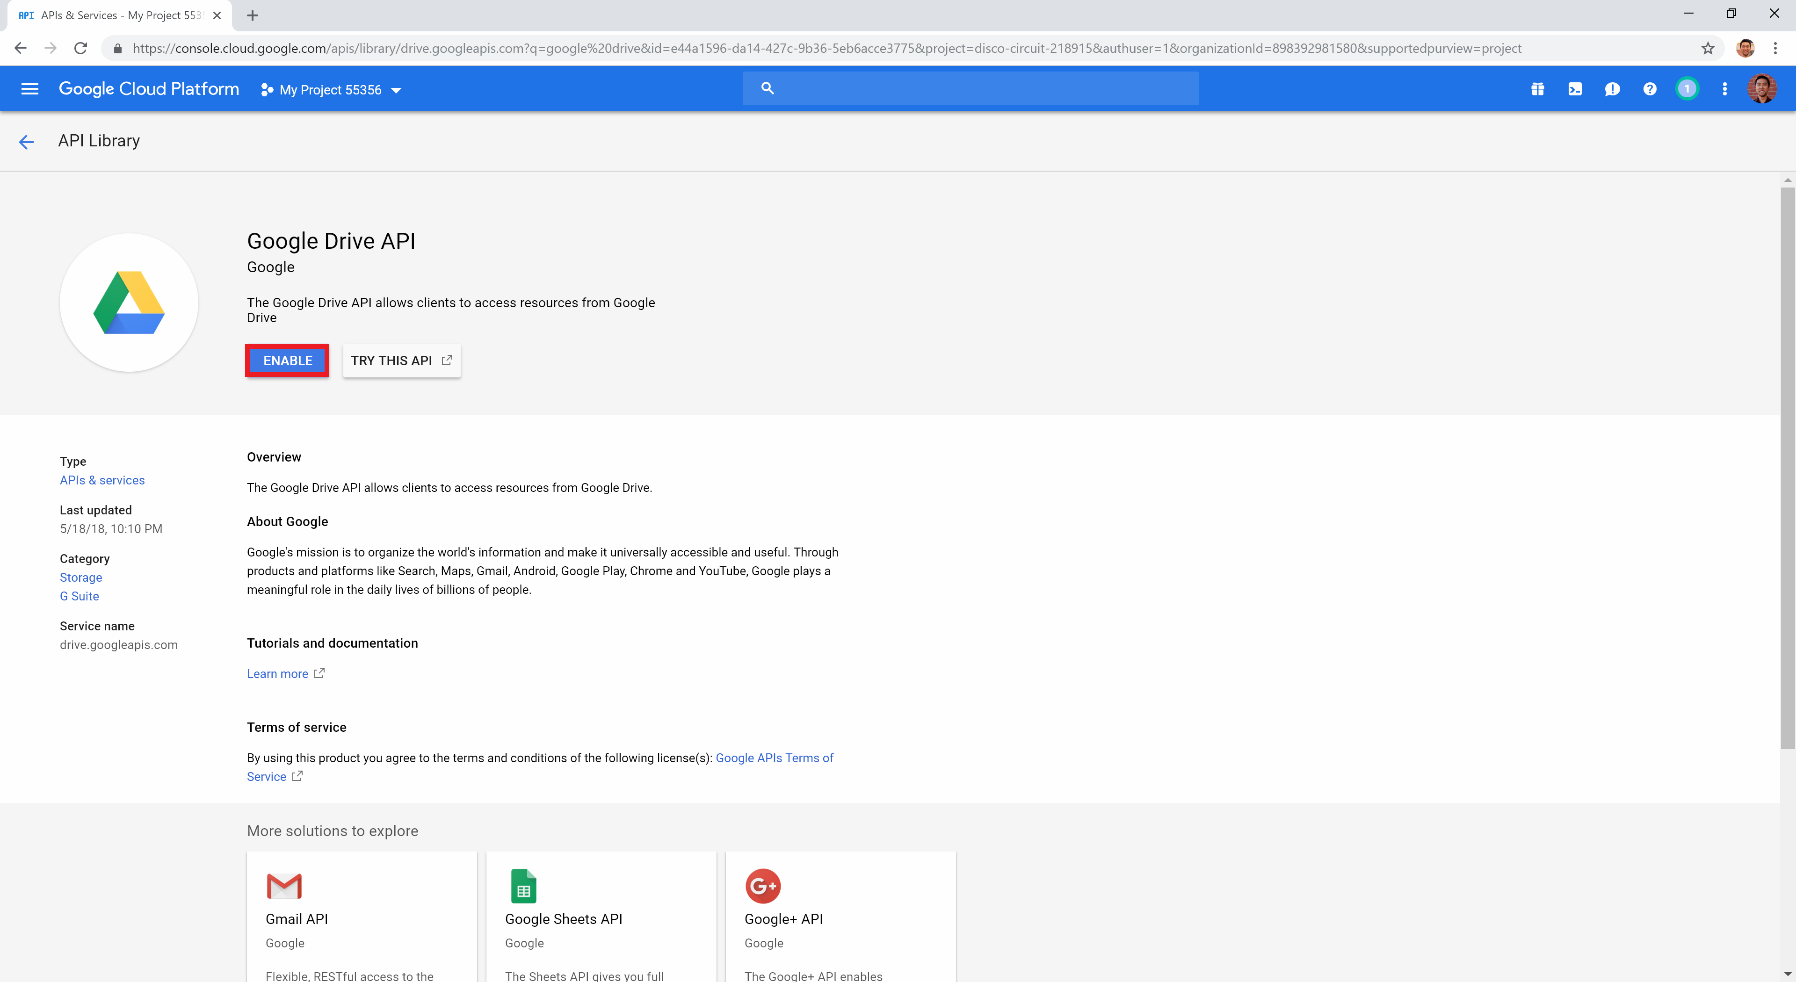Open your account profile avatar

1762,88
